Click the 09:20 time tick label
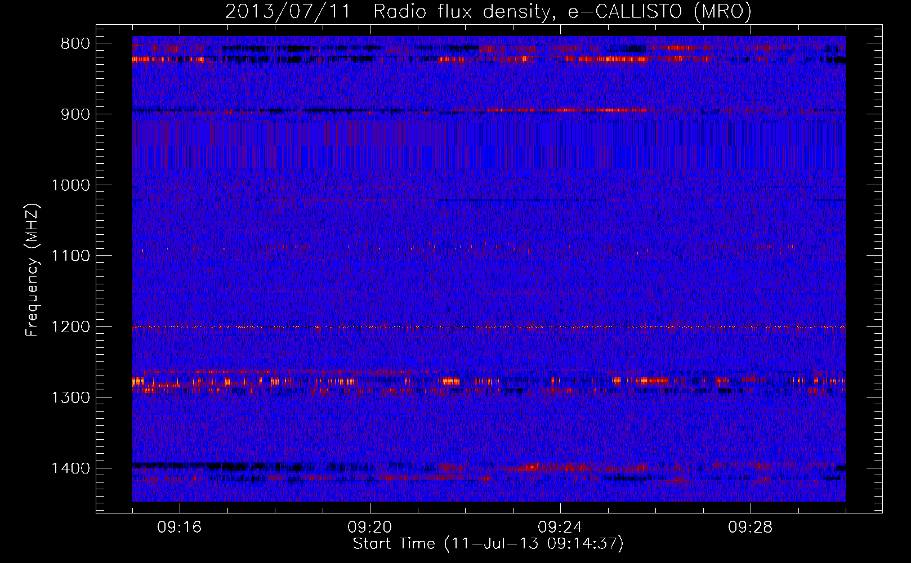 point(370,528)
